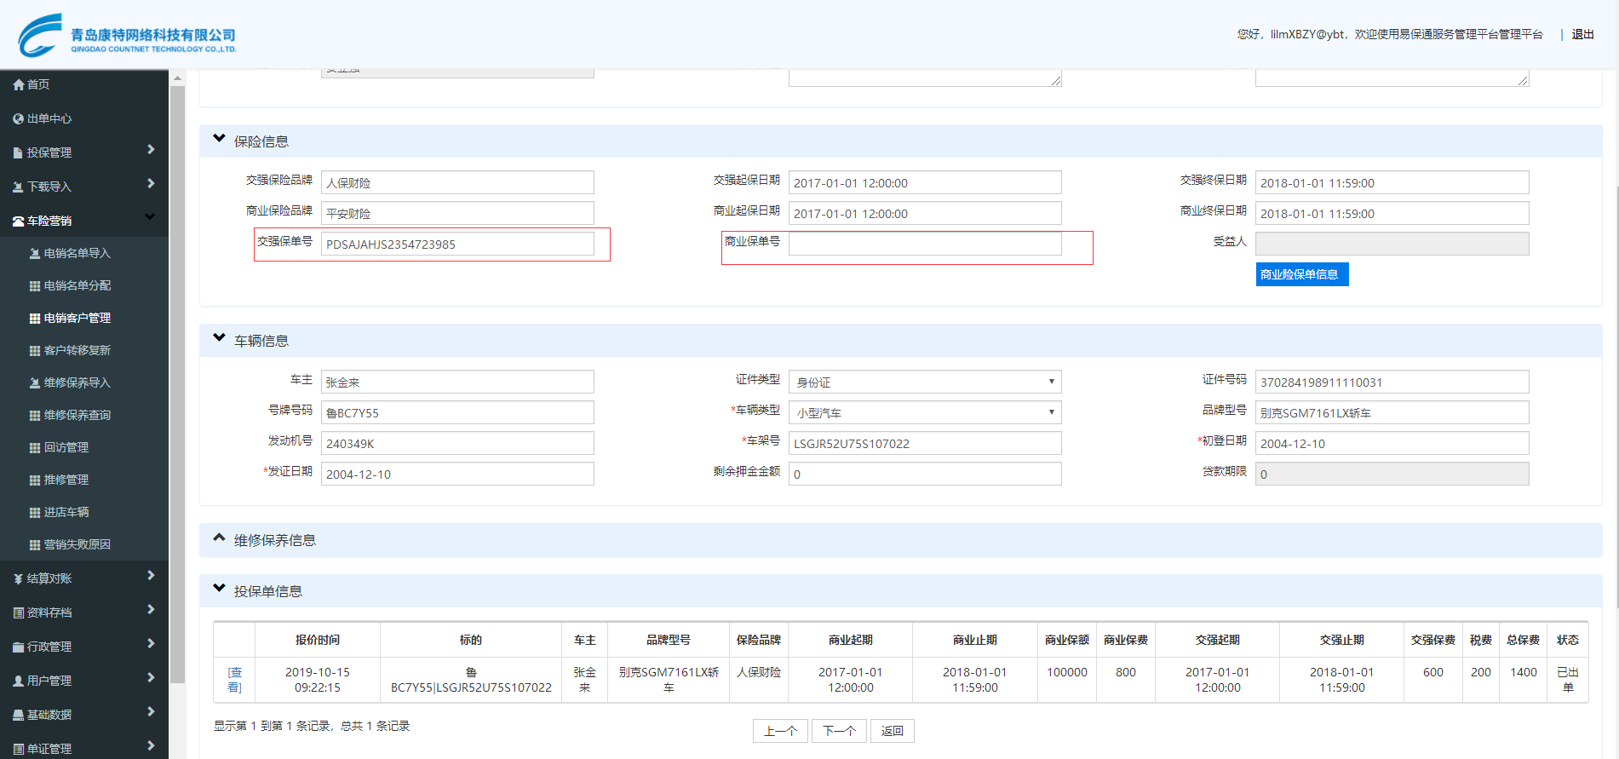The height and width of the screenshot is (759, 1619).
Task: Click the 上一个 button
Action: (x=780, y=731)
